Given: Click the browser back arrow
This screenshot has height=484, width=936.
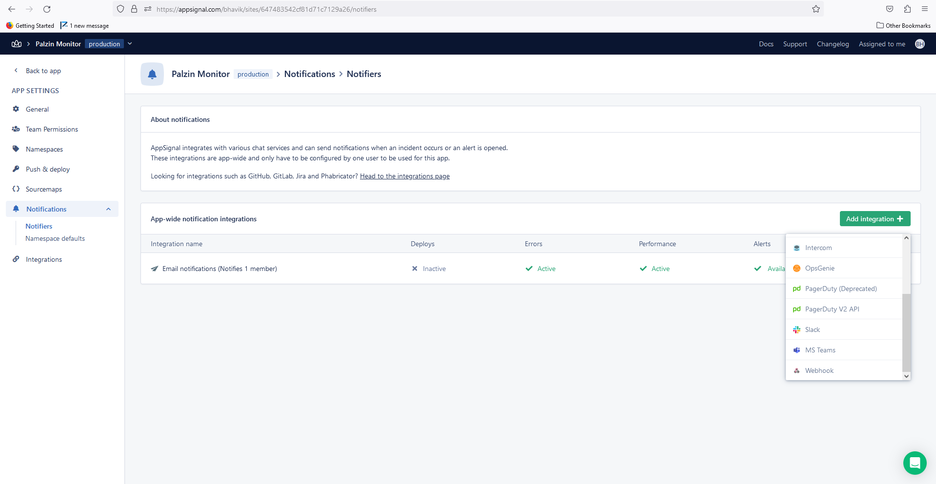Looking at the screenshot, I should pyautogui.click(x=12, y=9).
